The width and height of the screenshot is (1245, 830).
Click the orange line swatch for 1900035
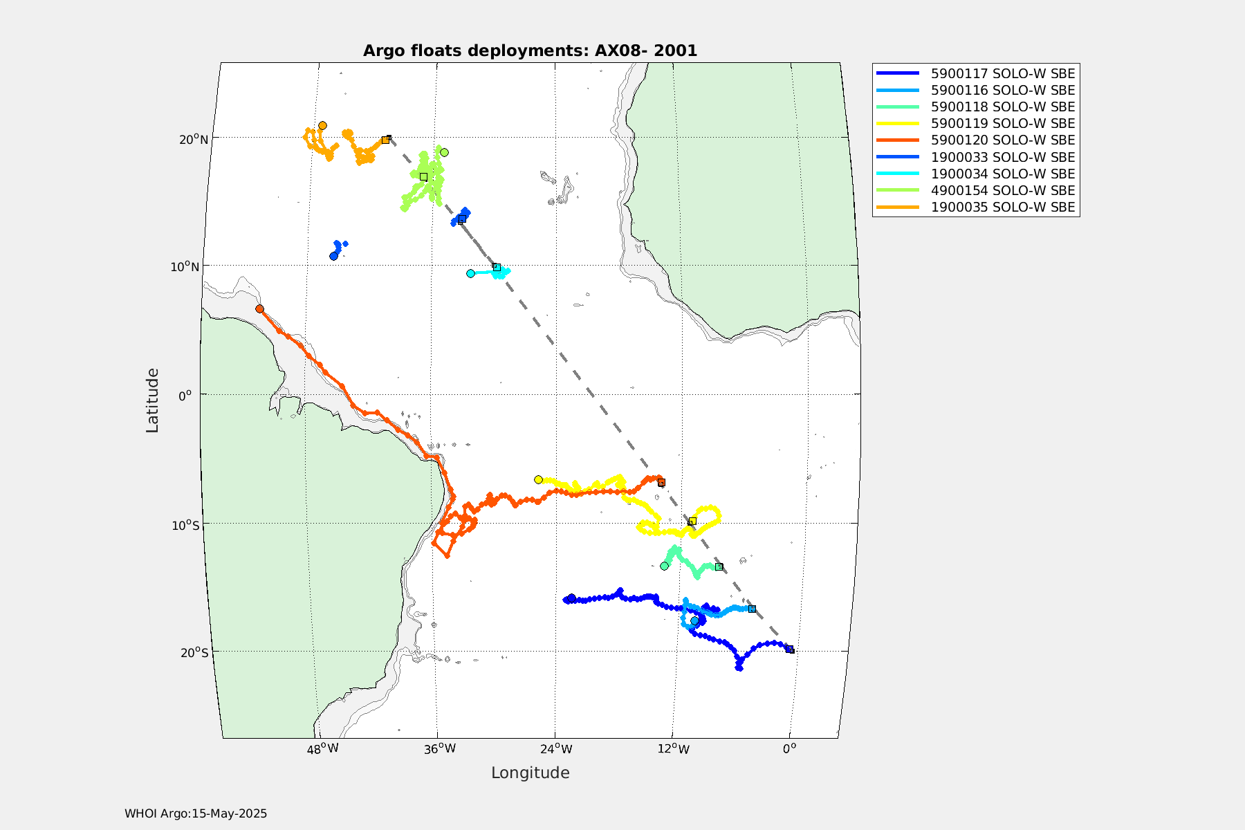898,207
